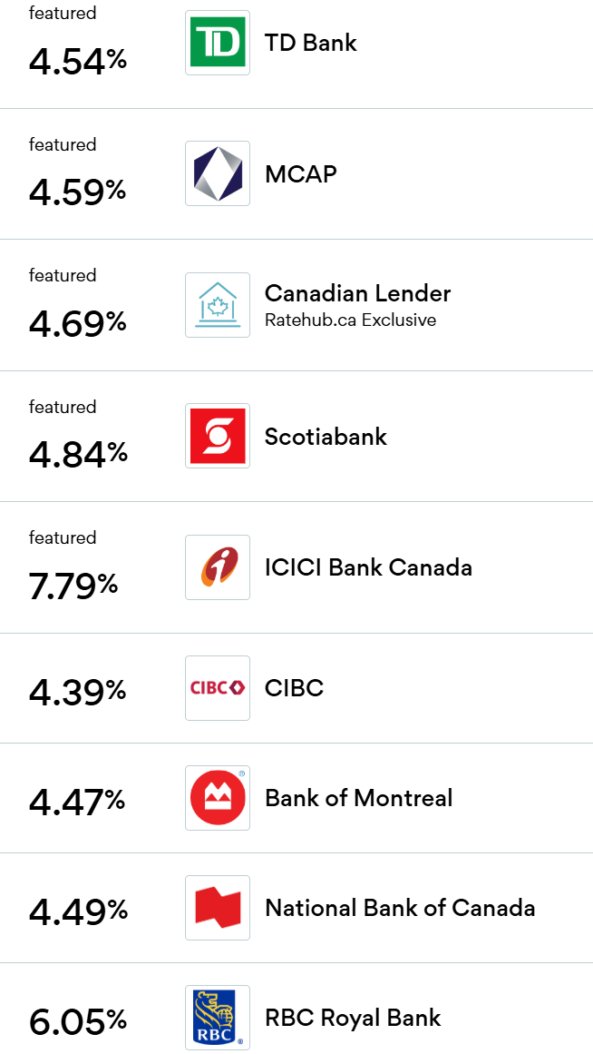Click the CIBC logo icon
Viewport: 593px width, 1054px height.
click(218, 688)
